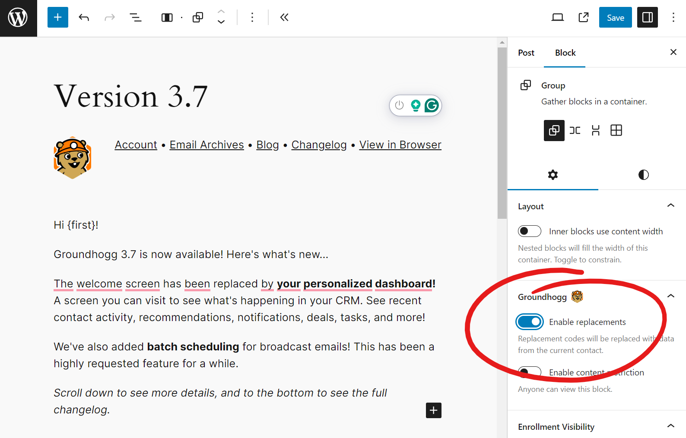This screenshot has height=438, width=686.
Task: Toggle the settings sidebar panel
Action: click(x=648, y=17)
